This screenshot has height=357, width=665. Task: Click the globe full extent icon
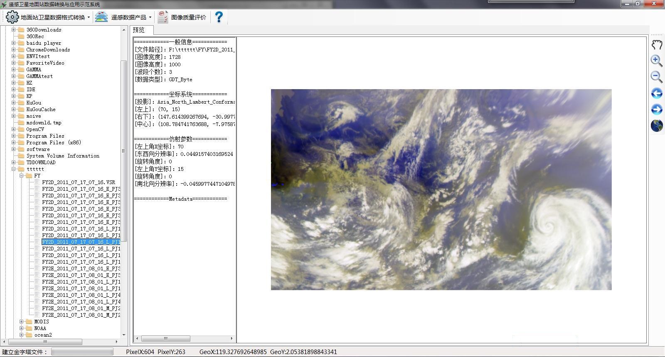click(x=657, y=126)
